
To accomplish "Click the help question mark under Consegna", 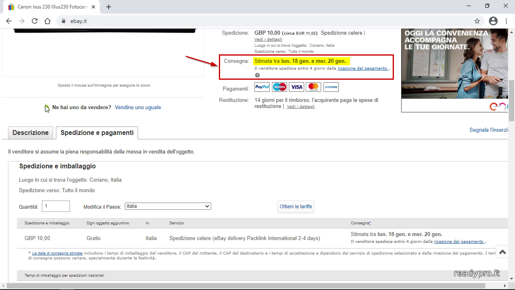I will click(257, 75).
